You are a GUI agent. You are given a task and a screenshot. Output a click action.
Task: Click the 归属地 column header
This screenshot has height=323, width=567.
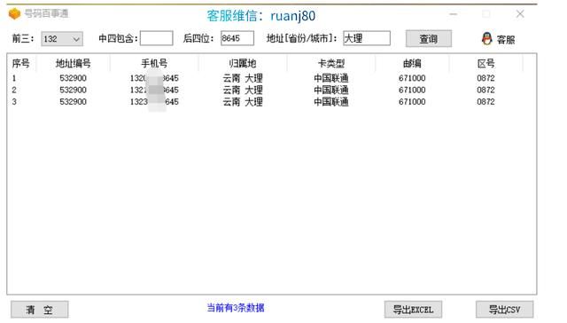[x=243, y=63]
